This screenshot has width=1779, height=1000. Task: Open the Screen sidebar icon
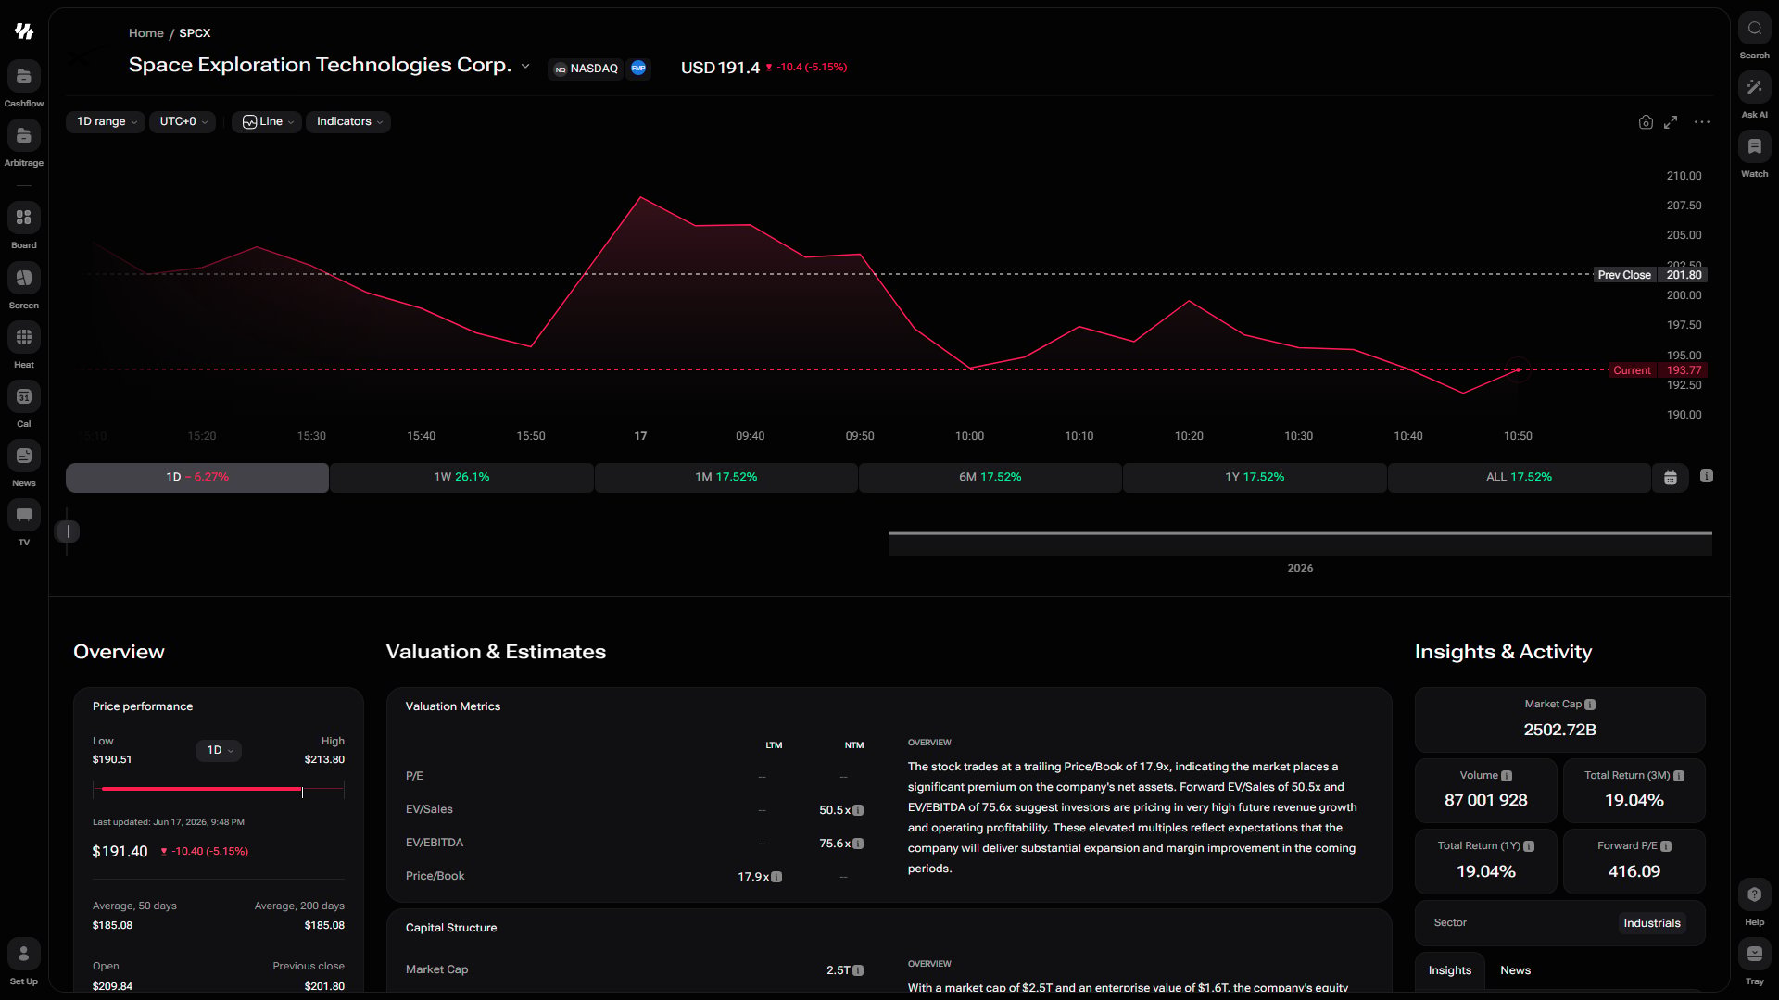click(x=24, y=278)
